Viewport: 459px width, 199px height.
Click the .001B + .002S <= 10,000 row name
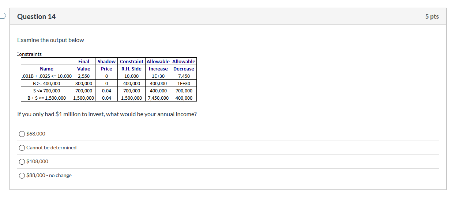[x=46, y=76]
